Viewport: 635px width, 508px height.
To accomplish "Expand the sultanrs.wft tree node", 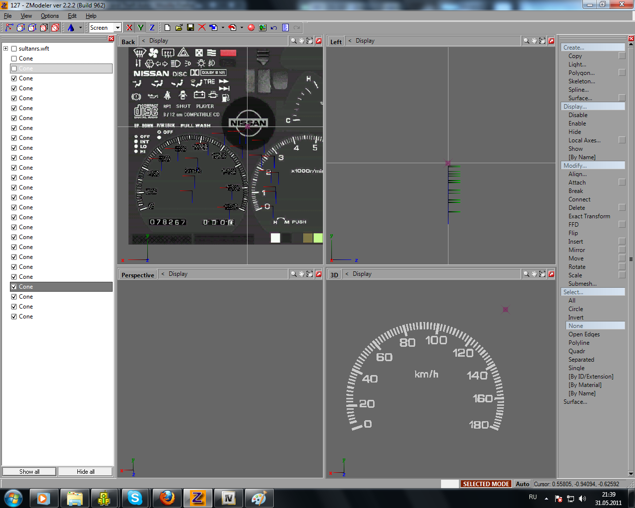I will click(x=5, y=49).
